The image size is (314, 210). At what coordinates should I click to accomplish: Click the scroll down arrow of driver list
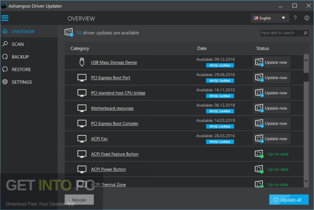point(306,181)
